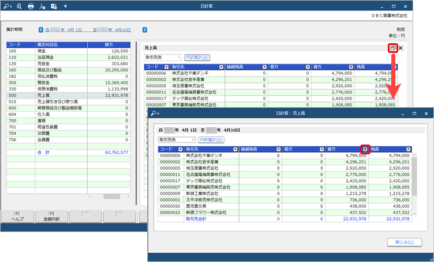Viewport: 434px width, 262px height.
Task: Open the 借方 column filter in main window panel
Action: click(308, 67)
